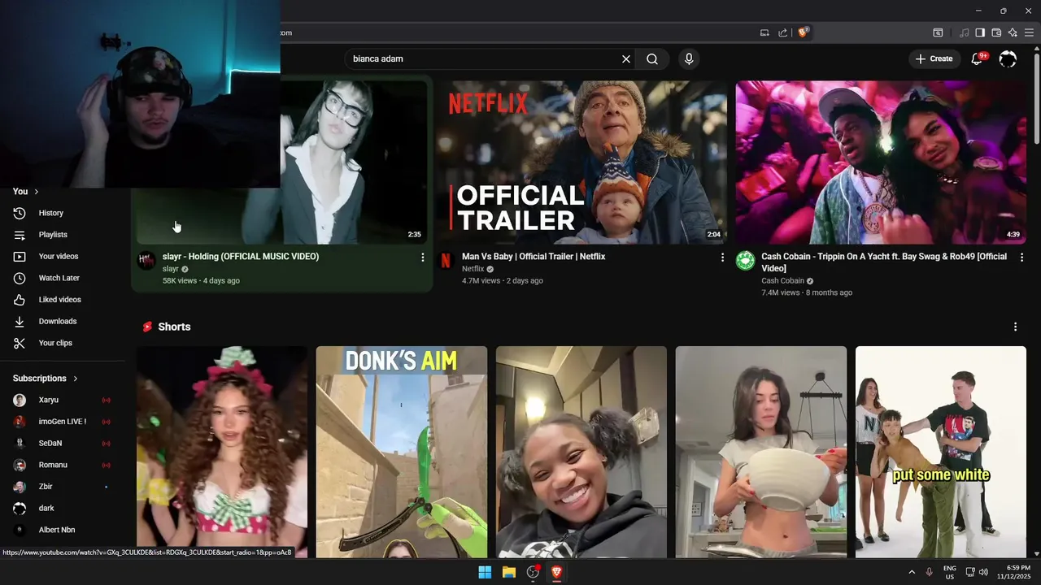Click the live indicator next to Xaryu

[106, 400]
